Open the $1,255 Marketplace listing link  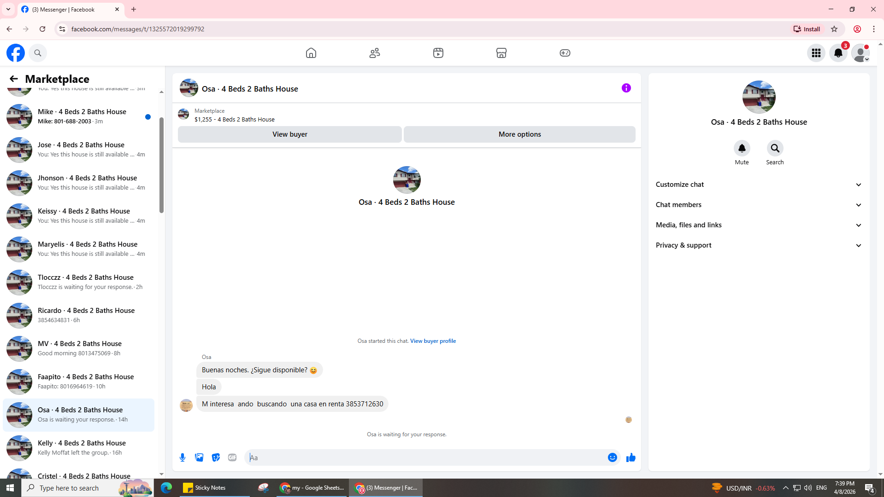point(234,119)
